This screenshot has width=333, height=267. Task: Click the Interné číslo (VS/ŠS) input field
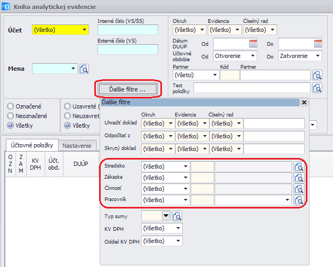click(x=128, y=30)
